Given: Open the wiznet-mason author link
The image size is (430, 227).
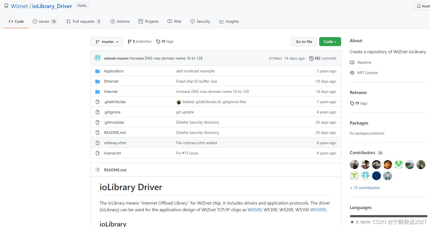Looking at the screenshot, I should tap(116, 58).
